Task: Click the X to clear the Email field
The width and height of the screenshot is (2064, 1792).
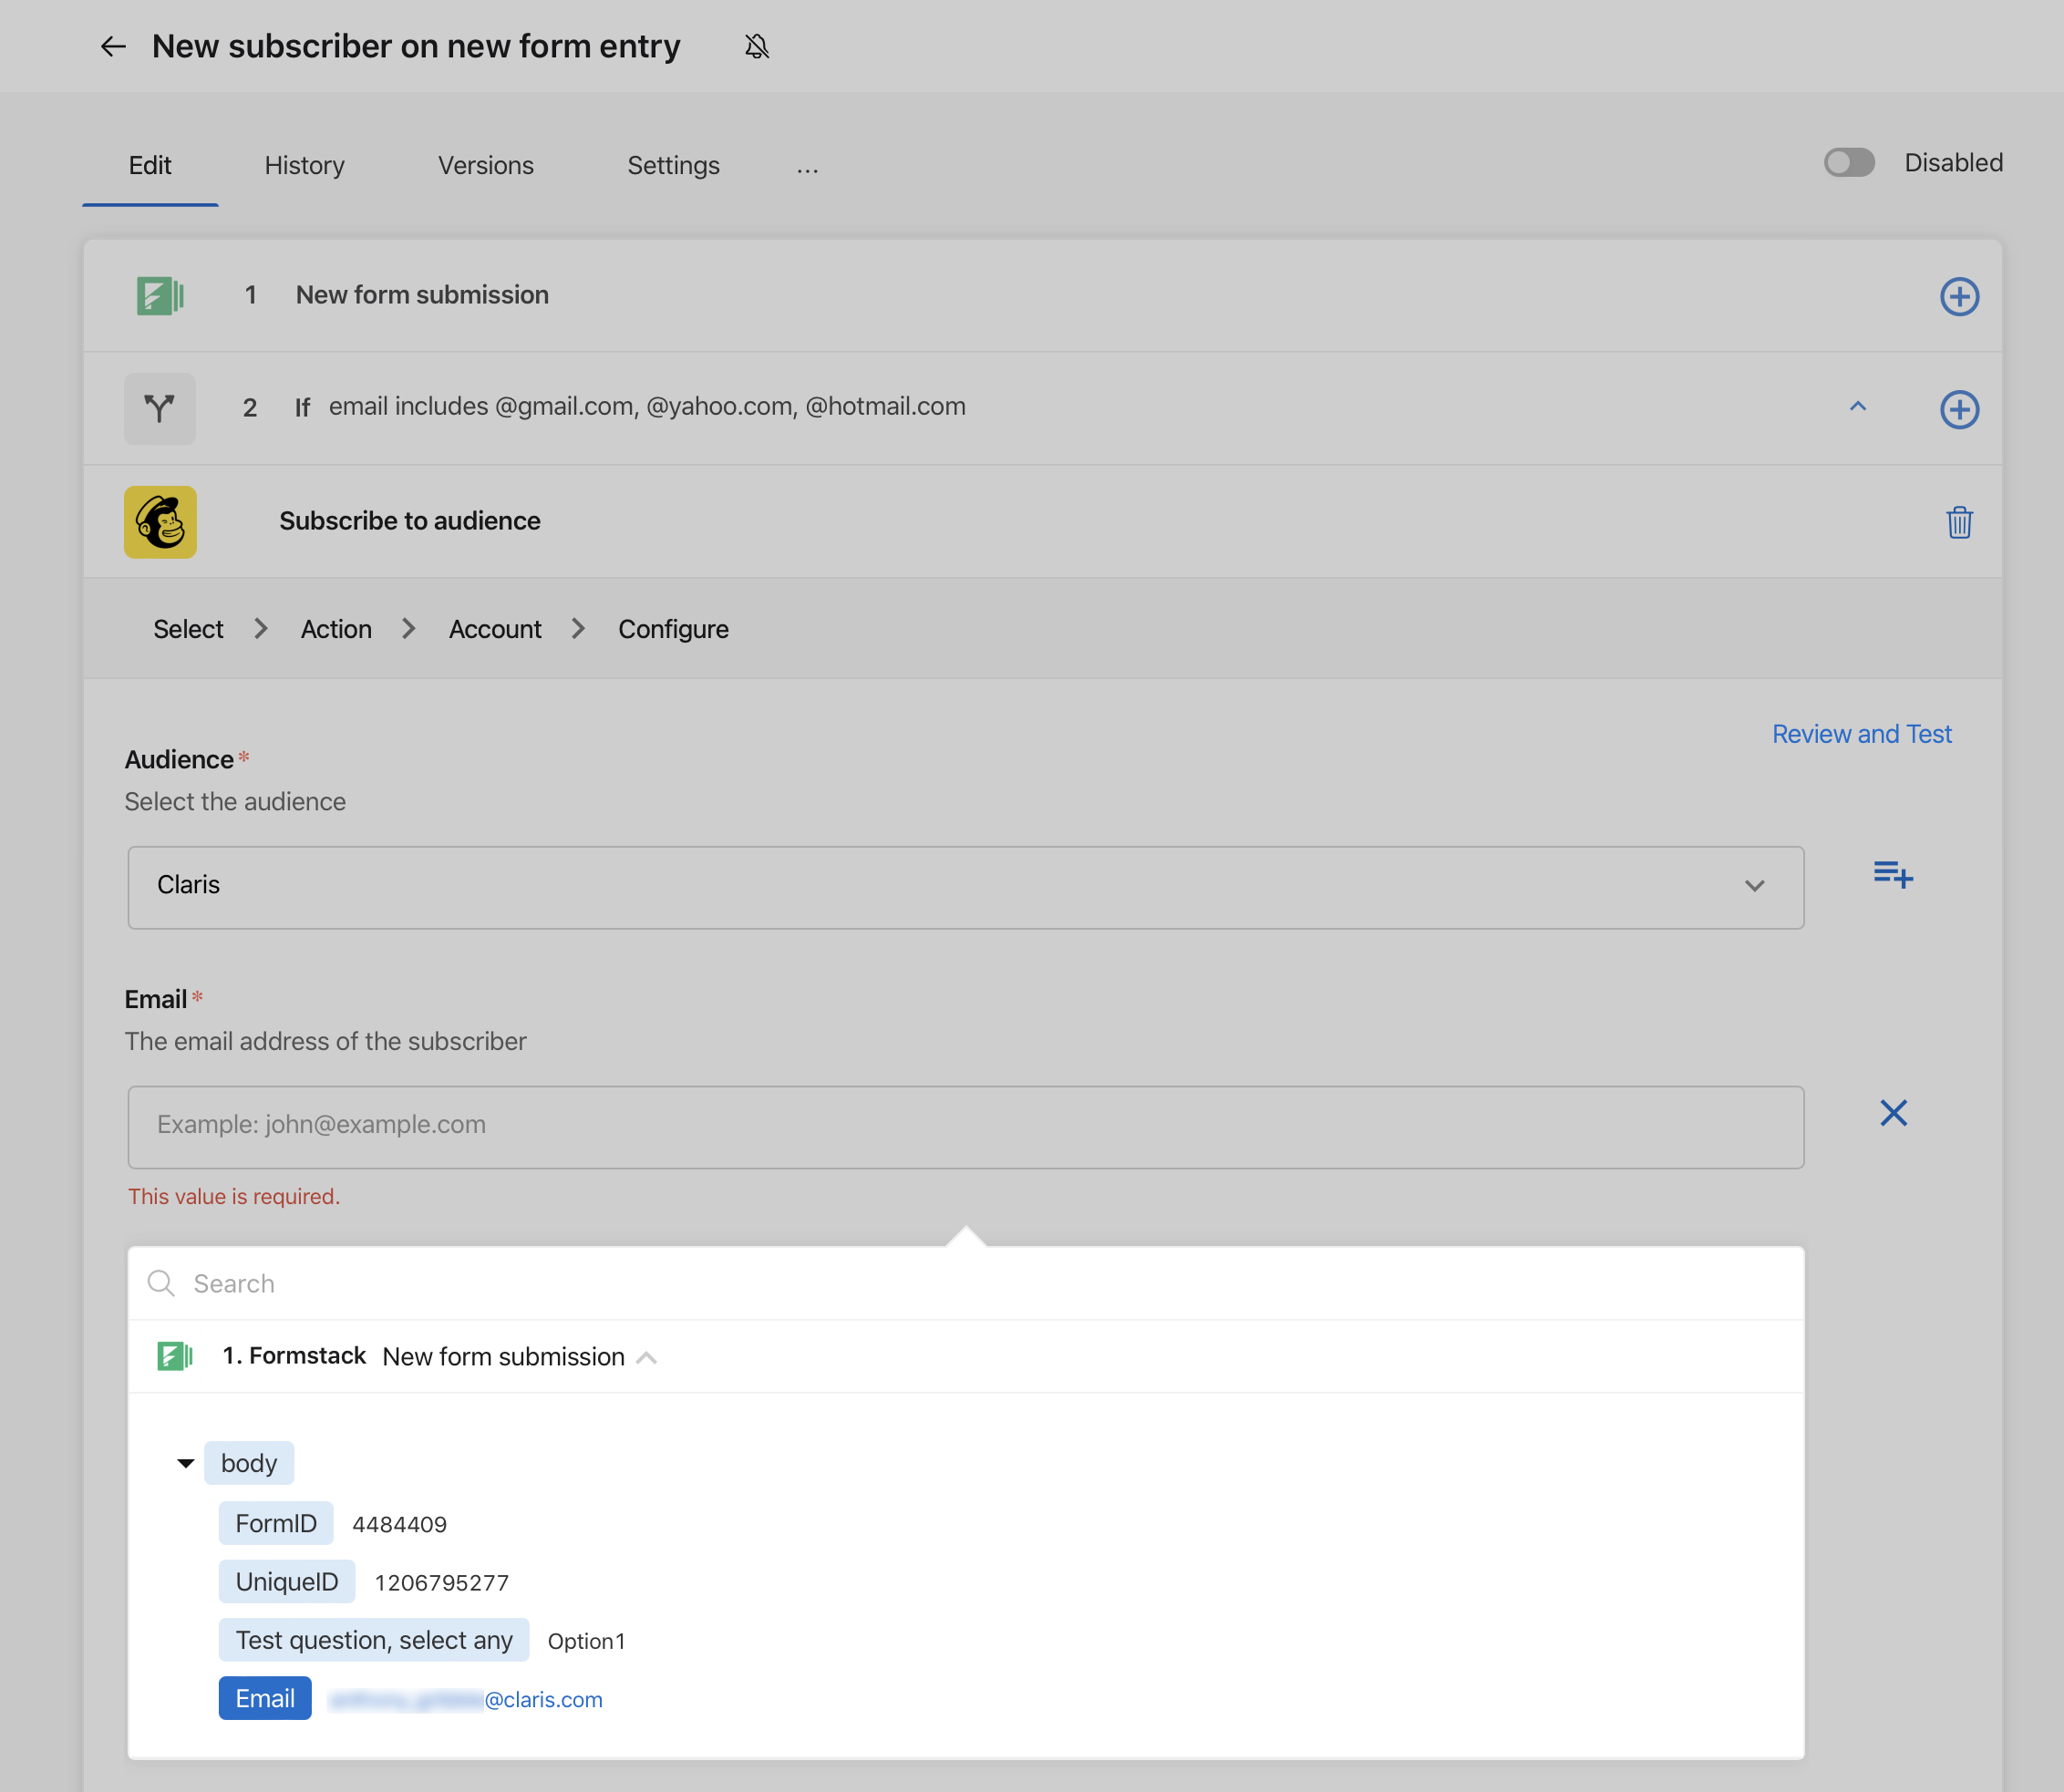Action: point(1894,1113)
